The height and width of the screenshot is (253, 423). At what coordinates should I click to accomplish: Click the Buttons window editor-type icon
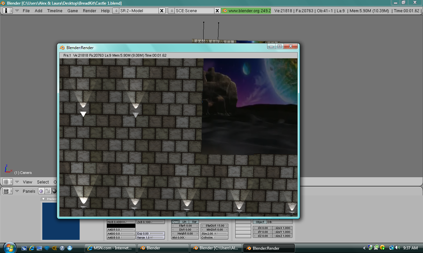click(6, 191)
